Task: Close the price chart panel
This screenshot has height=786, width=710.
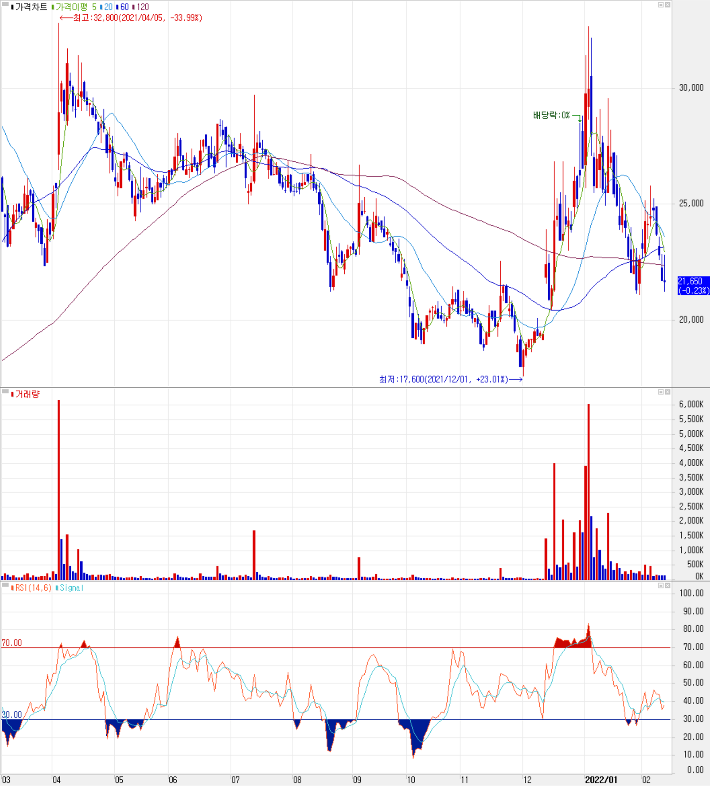Action: tap(667, 5)
